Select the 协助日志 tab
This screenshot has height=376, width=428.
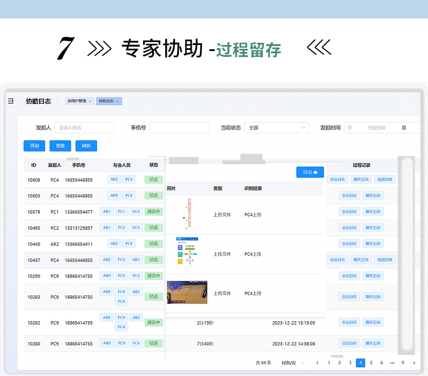(x=106, y=101)
